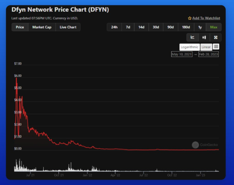Edit the Feb 28, 2023 end date
Screen dimensions: 234x185
(x=209, y=54)
